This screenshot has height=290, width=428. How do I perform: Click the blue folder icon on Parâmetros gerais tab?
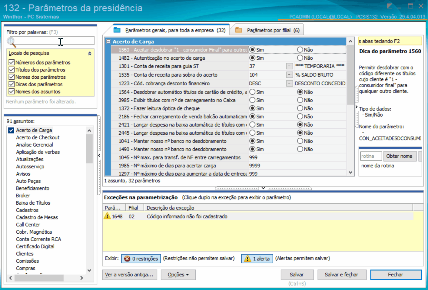[x=117, y=30]
